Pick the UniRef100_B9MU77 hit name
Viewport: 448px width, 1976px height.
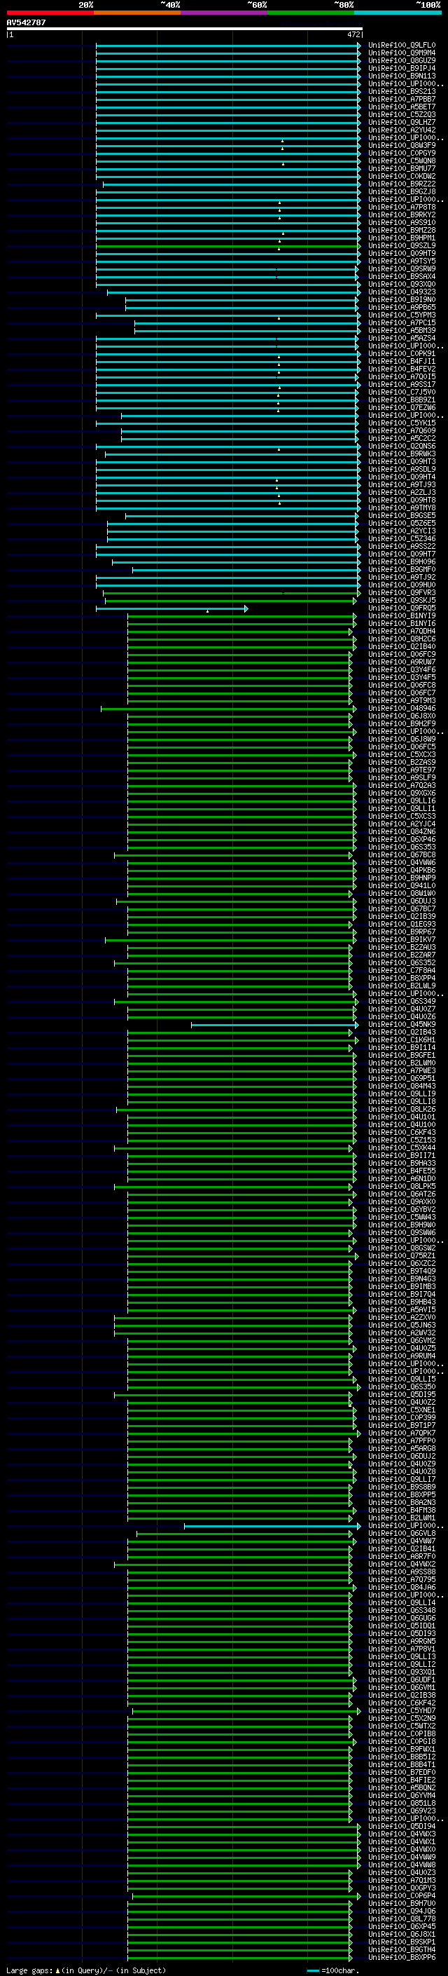(x=402, y=169)
